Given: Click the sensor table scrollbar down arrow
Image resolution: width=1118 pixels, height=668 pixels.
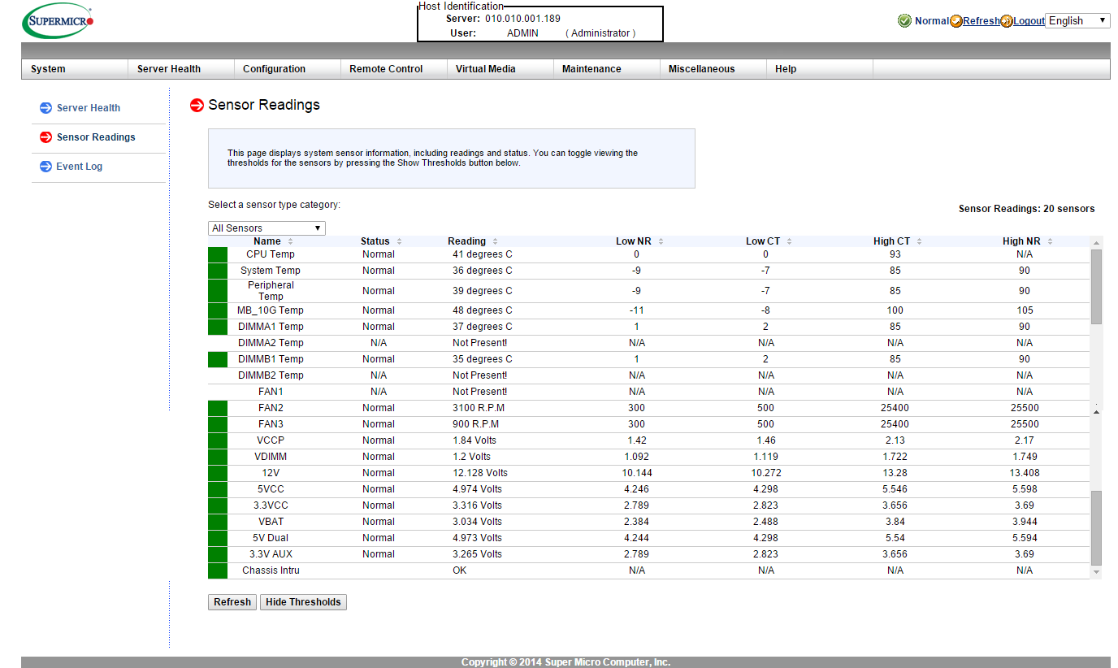Looking at the screenshot, I should [1096, 573].
